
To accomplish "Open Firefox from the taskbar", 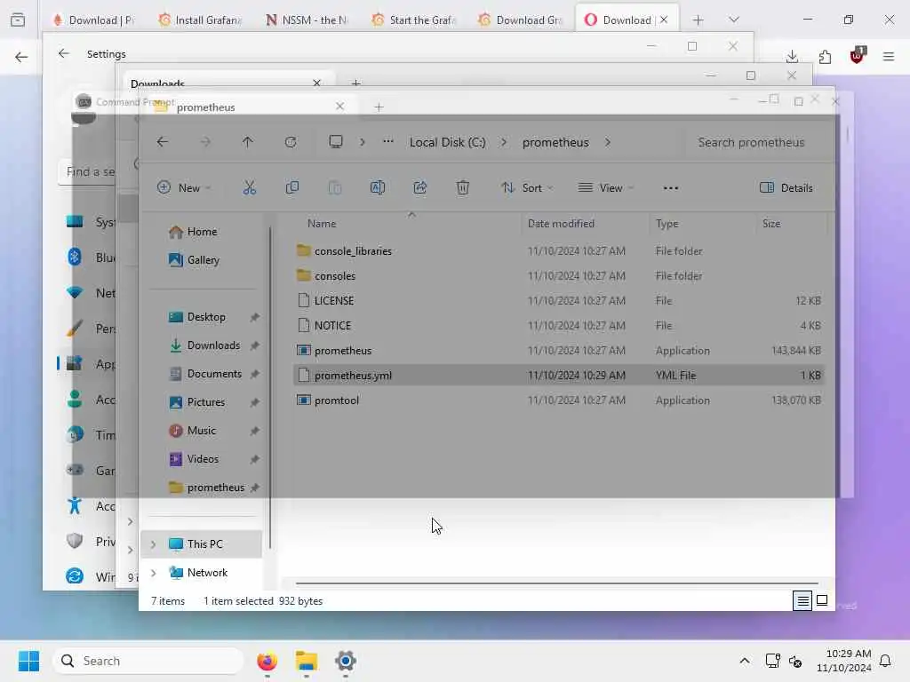I will tap(267, 661).
